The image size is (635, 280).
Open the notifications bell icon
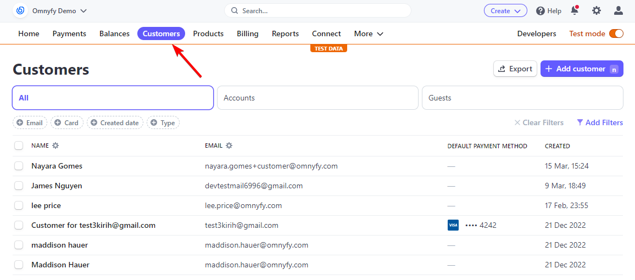(x=575, y=10)
